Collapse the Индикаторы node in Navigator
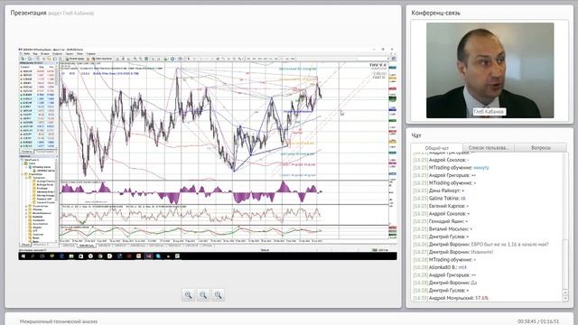This screenshot has height=325, width=578. click(x=23, y=174)
